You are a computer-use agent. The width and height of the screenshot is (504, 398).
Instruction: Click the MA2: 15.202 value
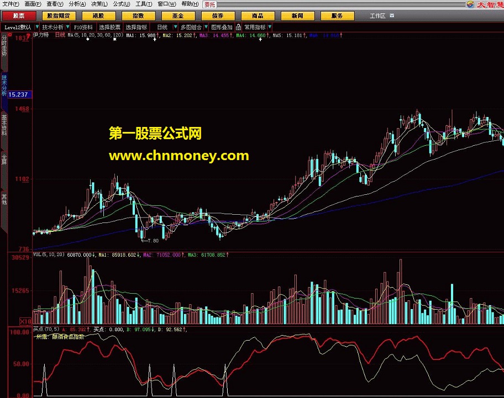point(178,35)
